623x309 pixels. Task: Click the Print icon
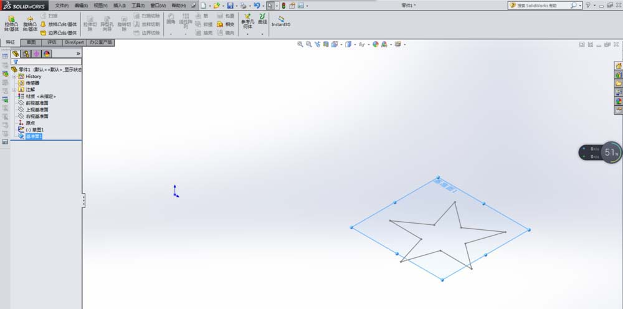pos(243,6)
